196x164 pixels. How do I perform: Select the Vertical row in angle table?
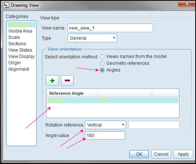point(113,101)
